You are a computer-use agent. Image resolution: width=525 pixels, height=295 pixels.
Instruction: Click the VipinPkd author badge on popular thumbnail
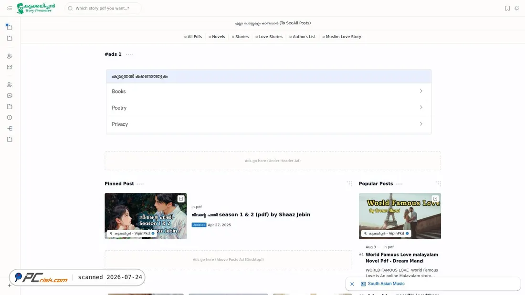[x=386, y=234]
